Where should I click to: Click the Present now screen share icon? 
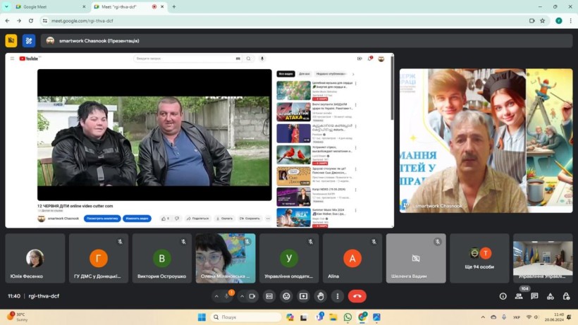point(303,296)
